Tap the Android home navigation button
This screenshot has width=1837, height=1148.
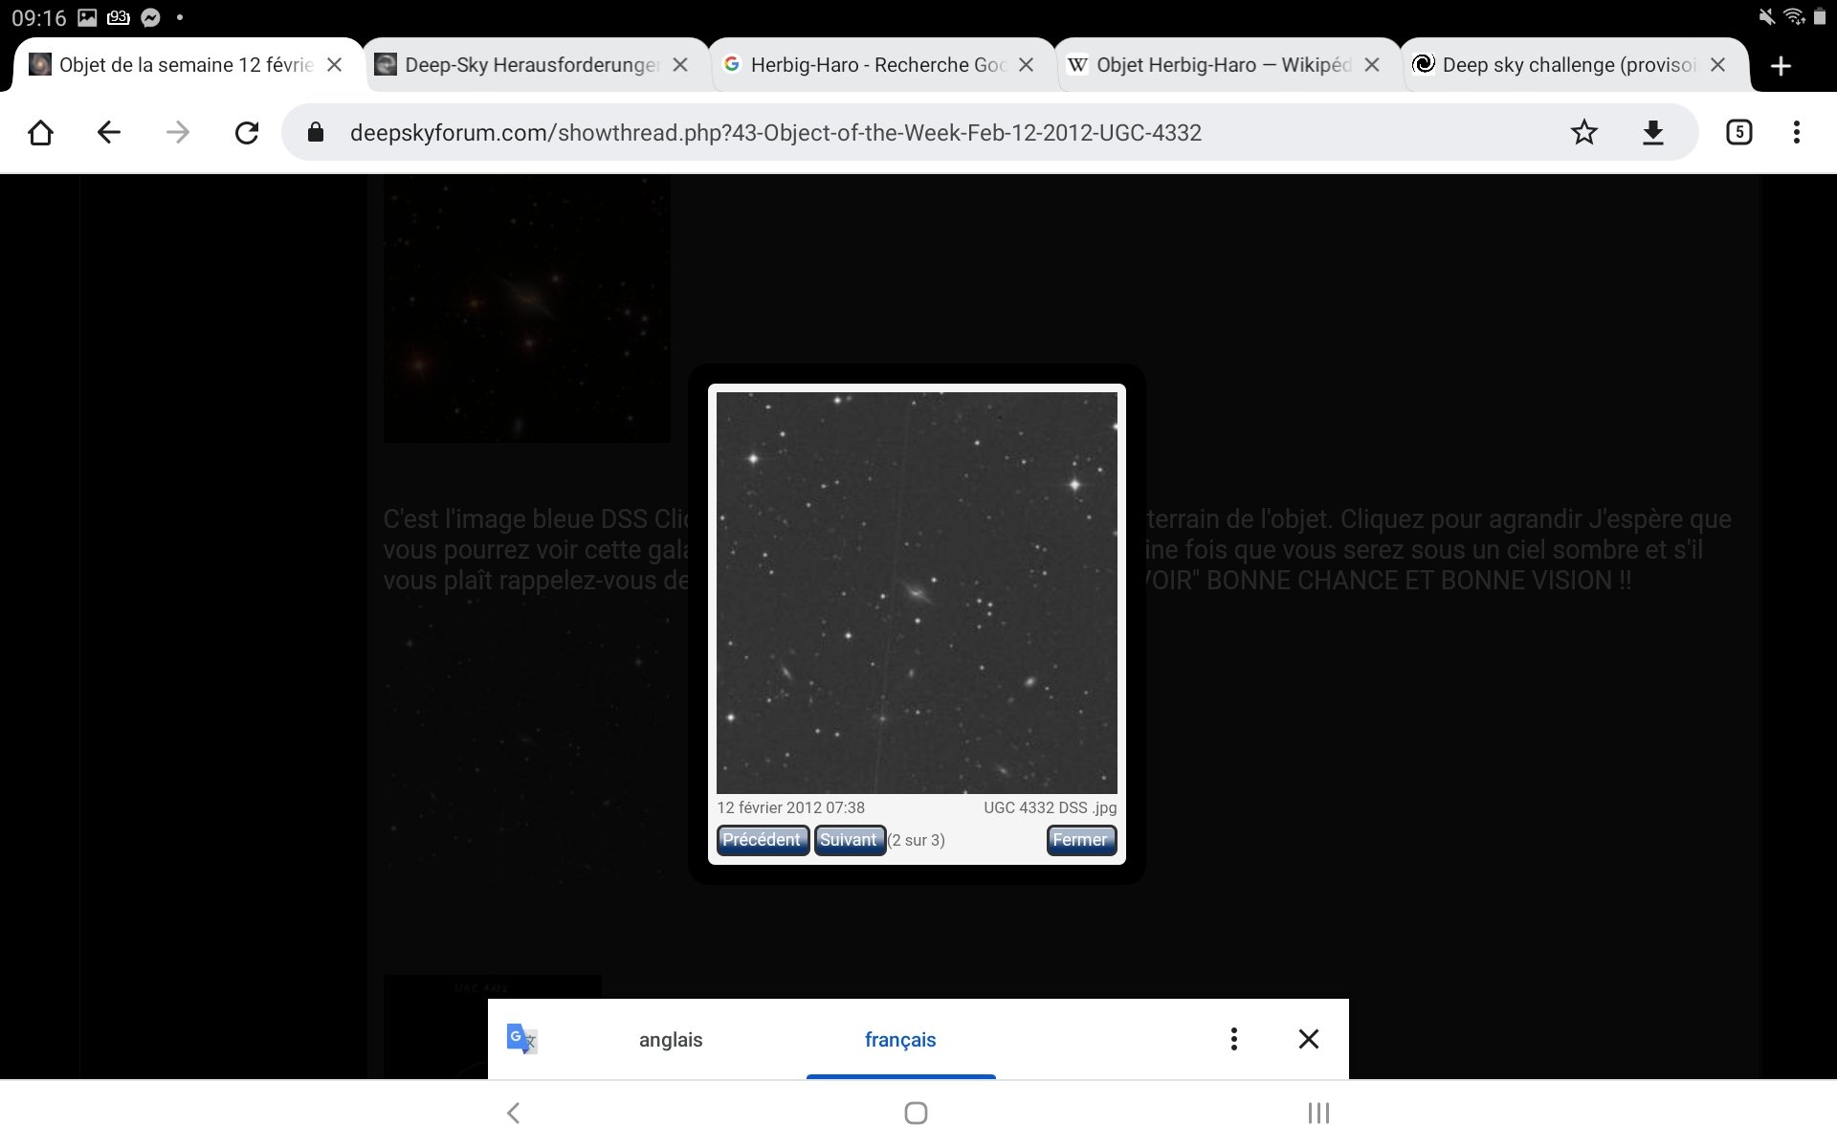coord(916,1113)
